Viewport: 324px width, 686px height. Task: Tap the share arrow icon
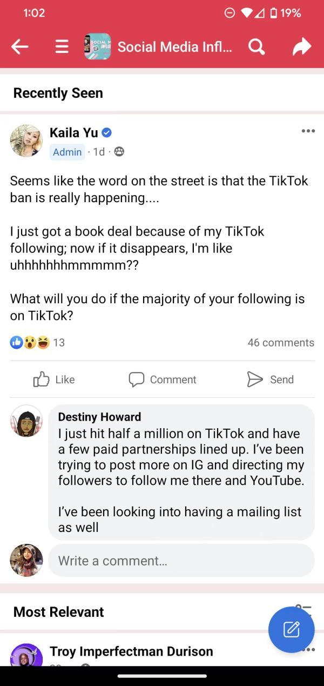pyautogui.click(x=301, y=47)
